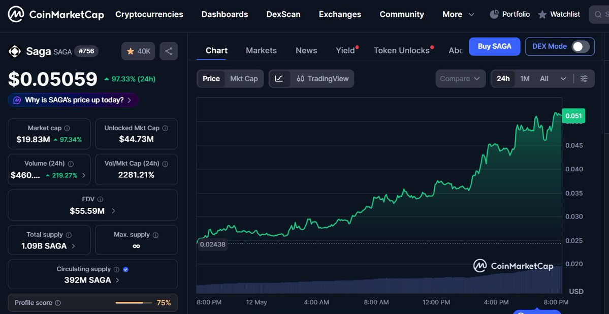The width and height of the screenshot is (609, 314).
Task: Expand Circulating supply details chevron
Action: pyautogui.click(x=117, y=280)
